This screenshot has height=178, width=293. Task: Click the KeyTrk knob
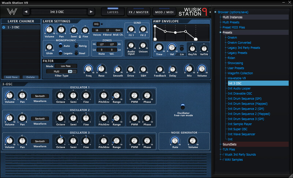[192, 49]
